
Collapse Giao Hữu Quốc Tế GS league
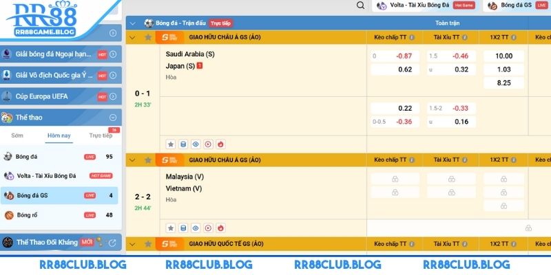point(132,244)
